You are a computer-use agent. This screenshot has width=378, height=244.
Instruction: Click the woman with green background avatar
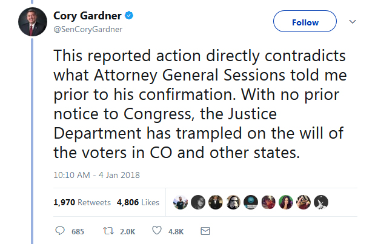[285, 202]
